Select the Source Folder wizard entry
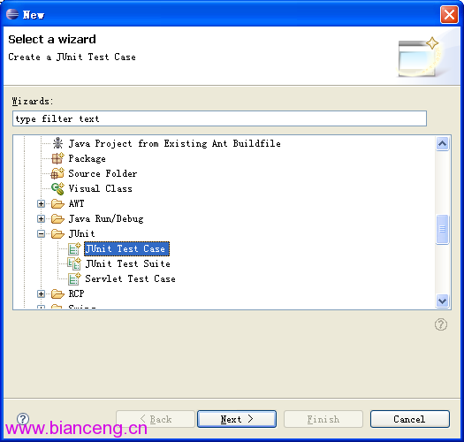Image resolution: width=464 pixels, height=442 pixels. 103,173
